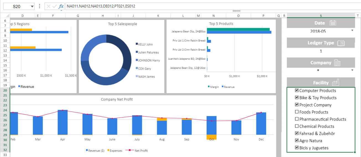Screen dimensions: 361x157
Task: Click the formula bar confirm checkmark icon
Action: [55, 6]
